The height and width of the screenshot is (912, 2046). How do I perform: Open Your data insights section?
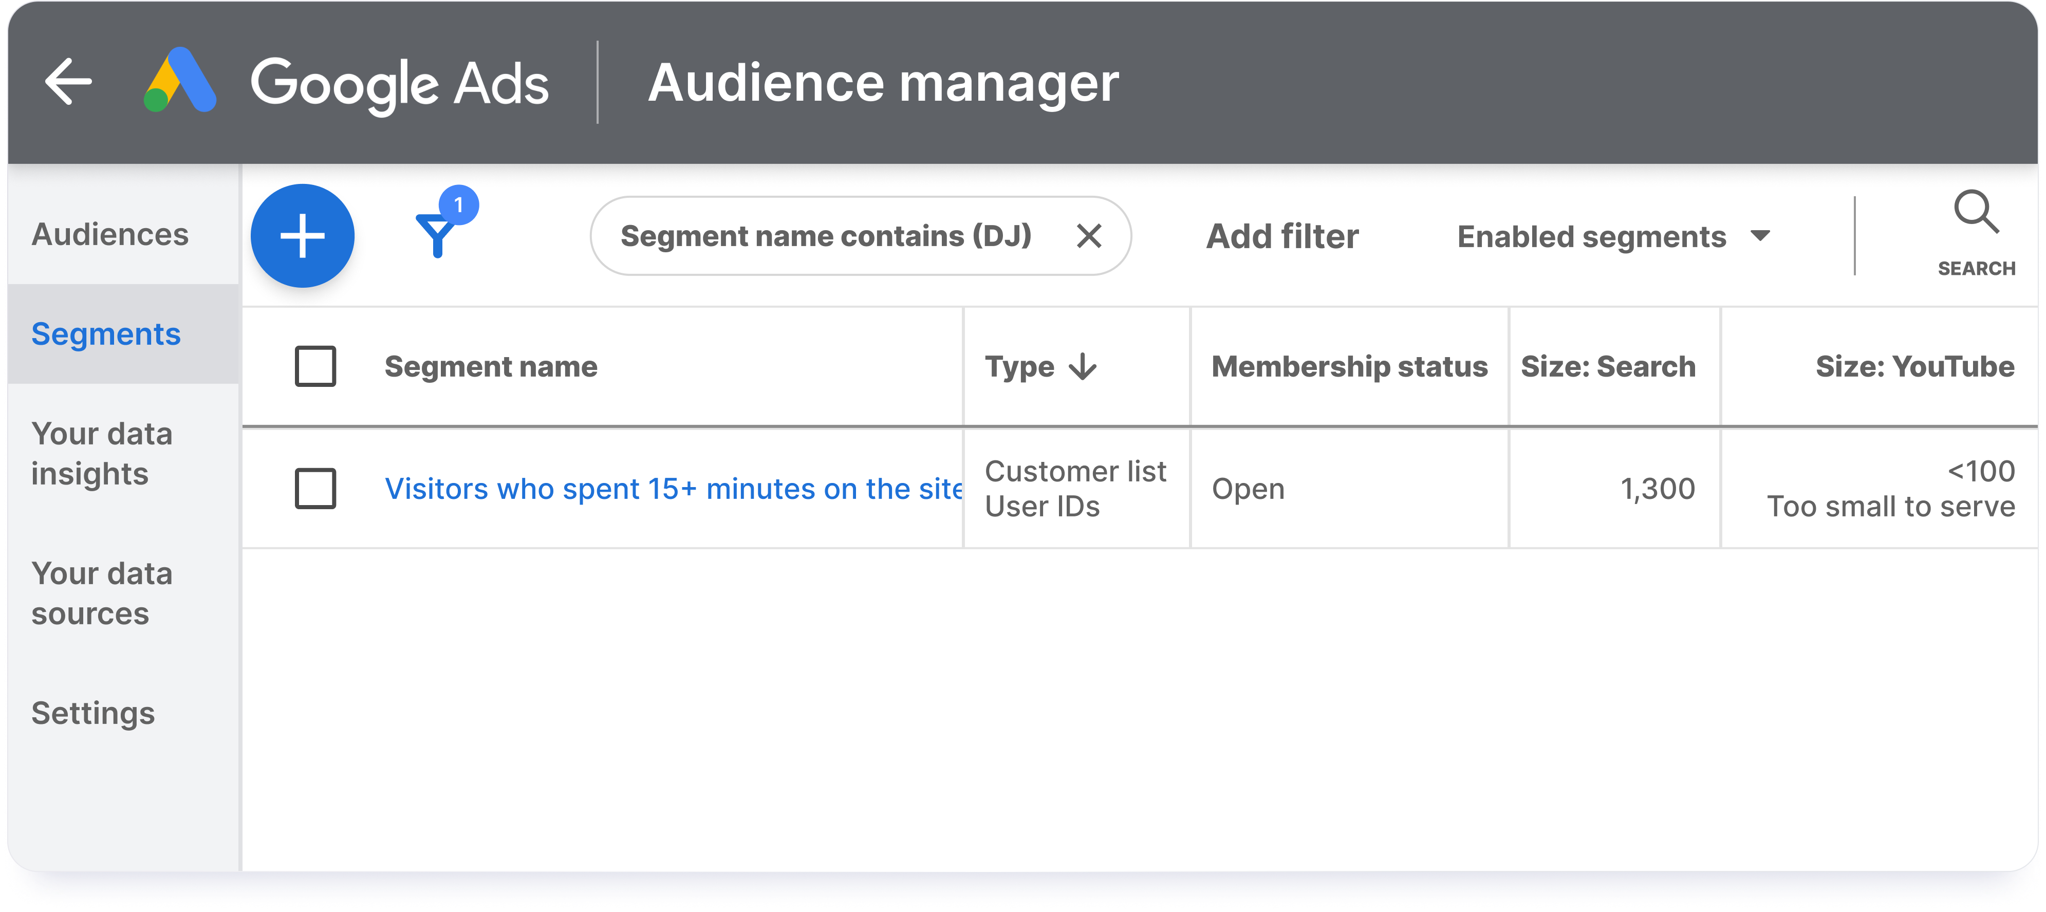click(102, 454)
